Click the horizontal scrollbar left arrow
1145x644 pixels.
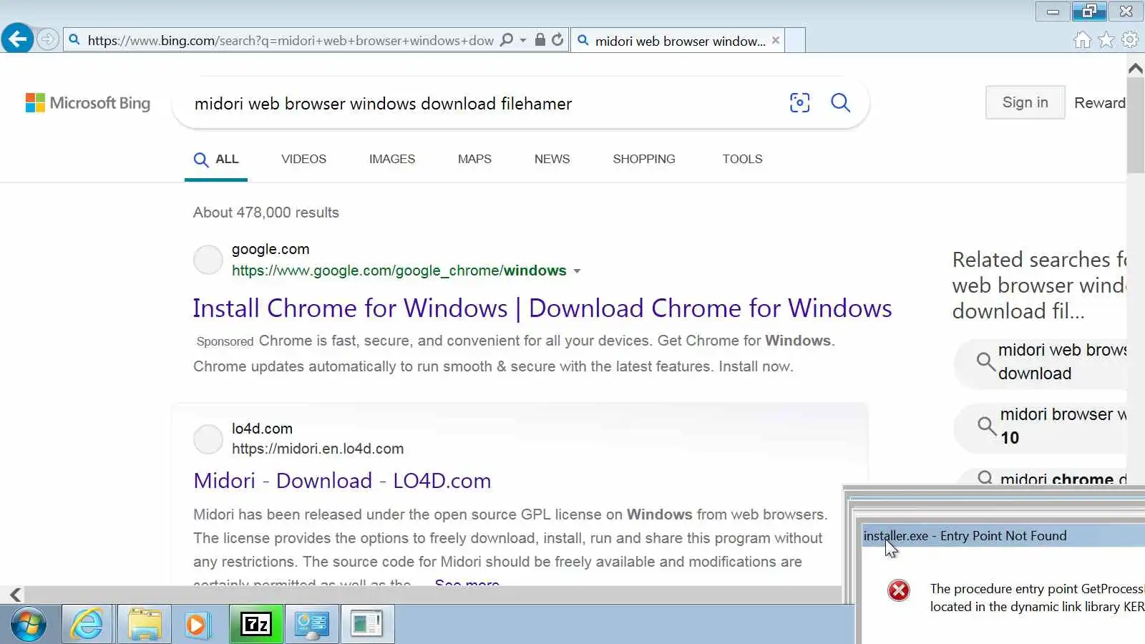pyautogui.click(x=15, y=595)
